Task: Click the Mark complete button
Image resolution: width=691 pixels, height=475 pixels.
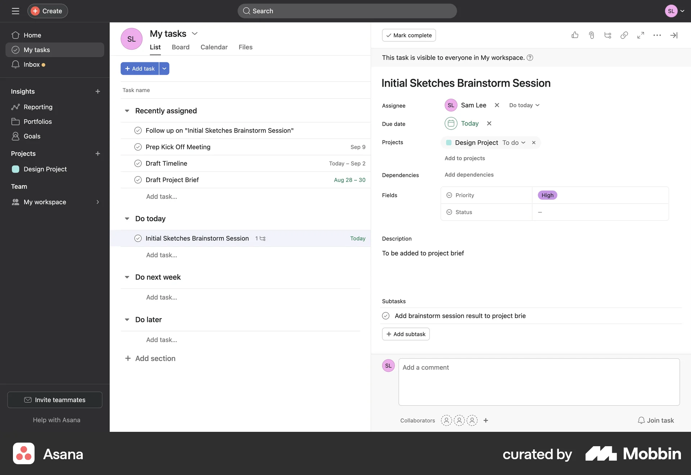Action: (x=408, y=35)
